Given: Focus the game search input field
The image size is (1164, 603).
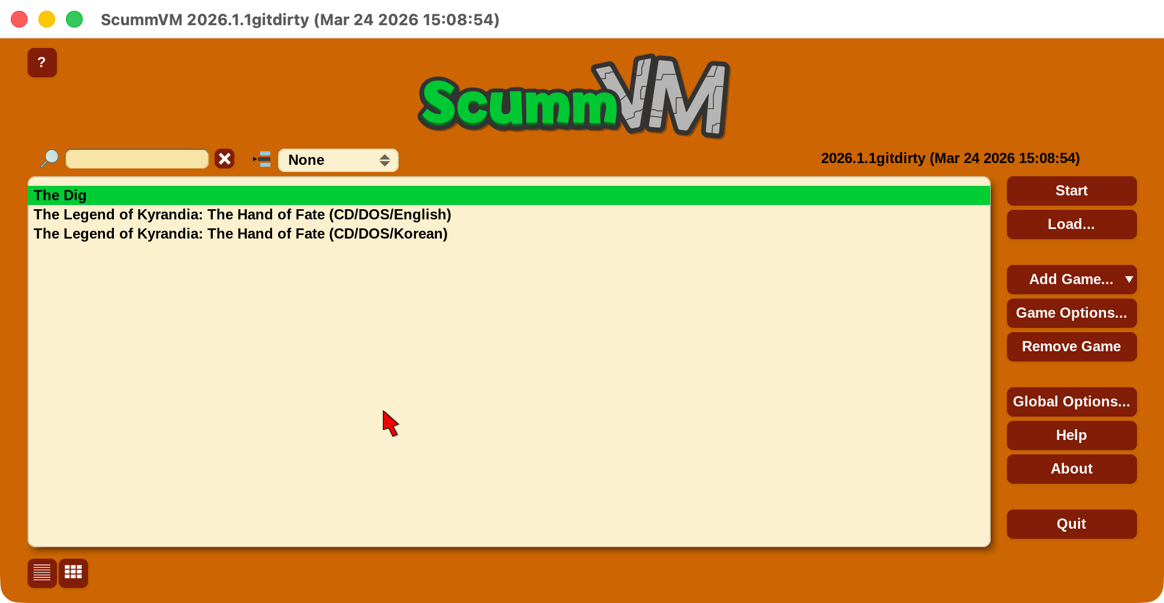Looking at the screenshot, I should click(137, 159).
